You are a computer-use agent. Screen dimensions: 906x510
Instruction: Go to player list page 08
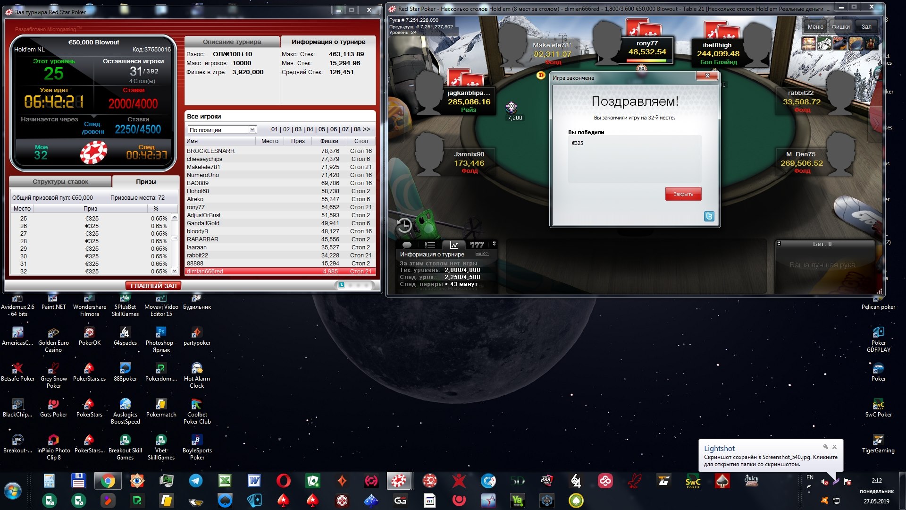[x=357, y=129]
